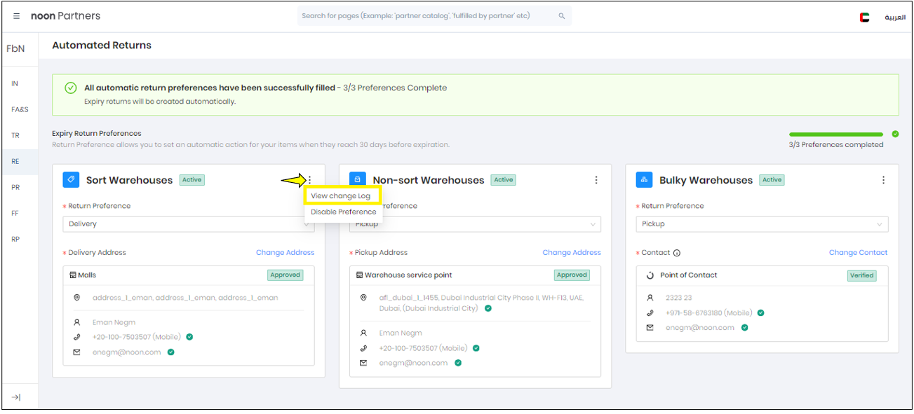This screenshot has height=414, width=914.
Task: Click the 3/3 preferences progress bar
Action: (x=836, y=134)
